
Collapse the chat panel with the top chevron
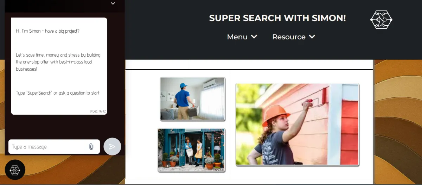coord(113,4)
